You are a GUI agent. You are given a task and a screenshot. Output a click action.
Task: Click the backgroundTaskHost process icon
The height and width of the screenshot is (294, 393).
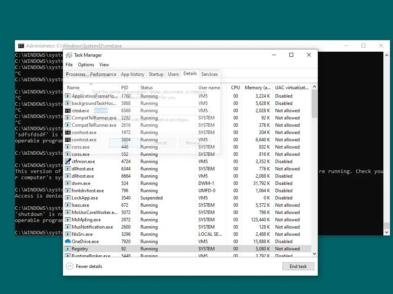(x=68, y=103)
